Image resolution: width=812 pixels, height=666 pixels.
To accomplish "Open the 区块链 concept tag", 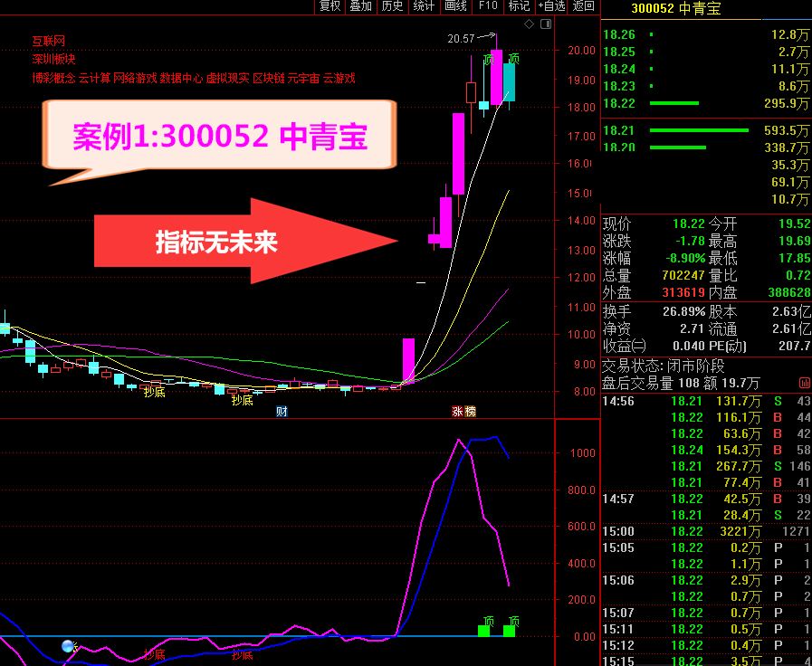I will [x=269, y=78].
